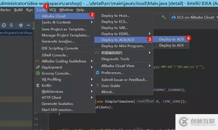This screenshot has height=130, width=218.
Task: Click the green hammer Build Project icon
Action: coord(164,17)
